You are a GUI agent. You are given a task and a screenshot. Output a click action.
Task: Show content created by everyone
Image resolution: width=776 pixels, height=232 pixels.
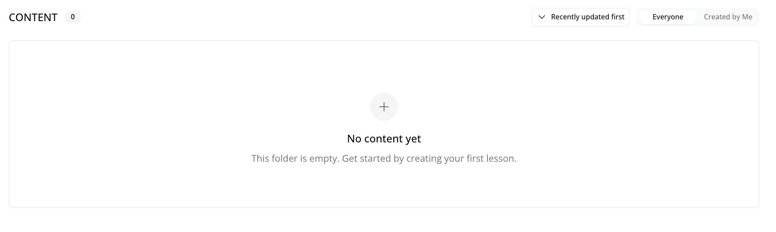tap(667, 17)
